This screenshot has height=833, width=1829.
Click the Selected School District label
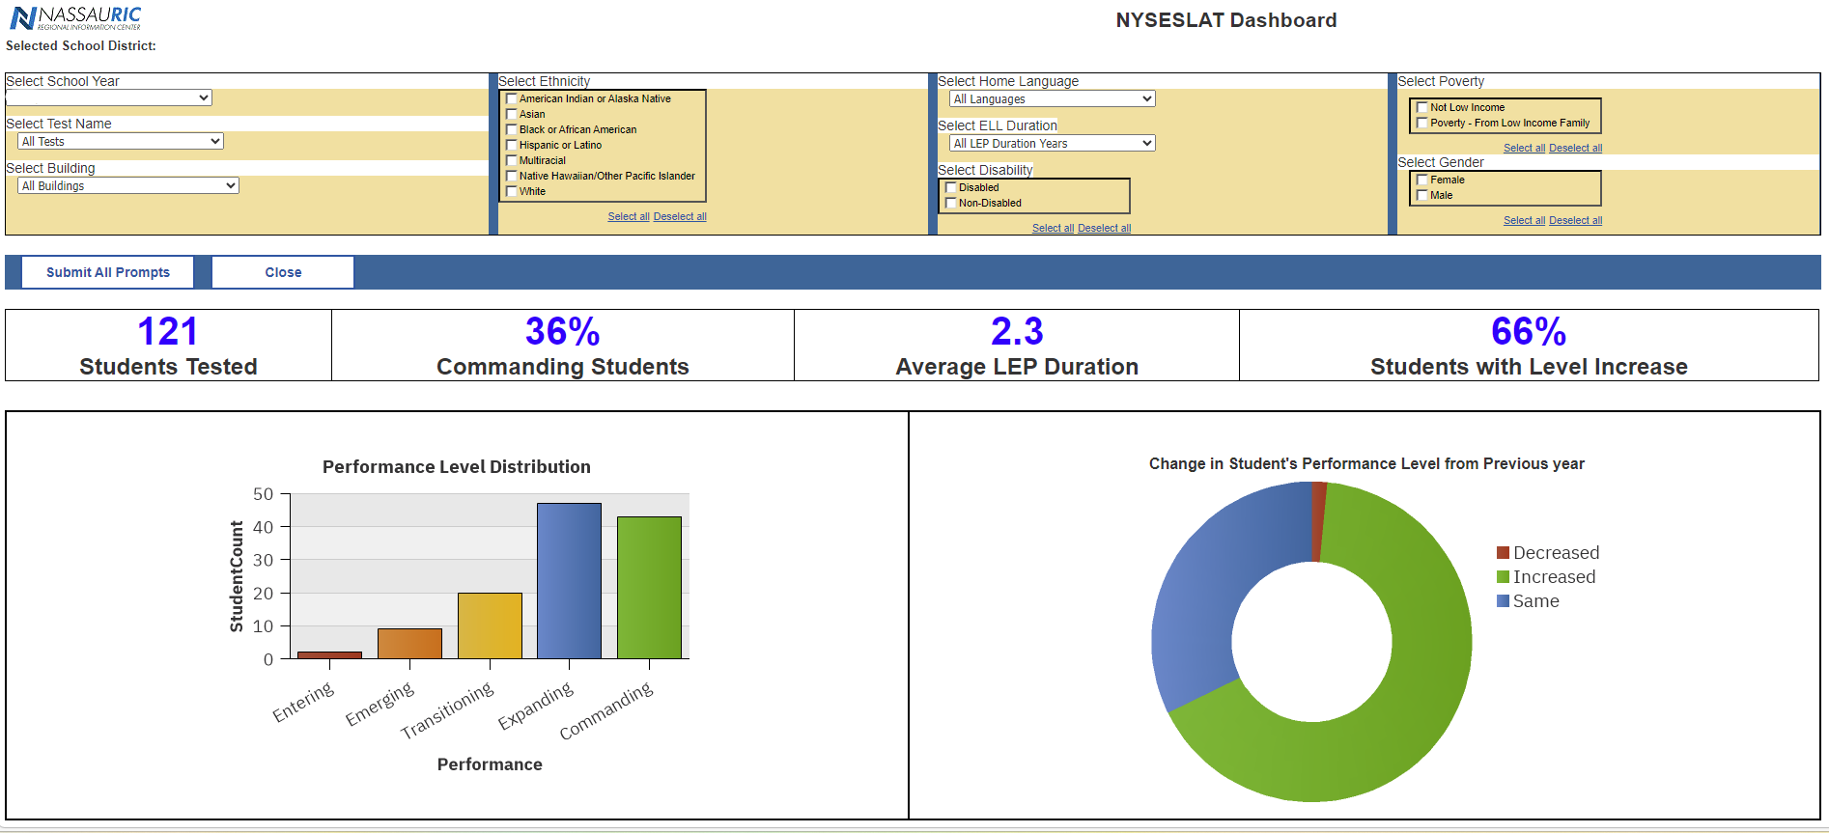pos(81,45)
